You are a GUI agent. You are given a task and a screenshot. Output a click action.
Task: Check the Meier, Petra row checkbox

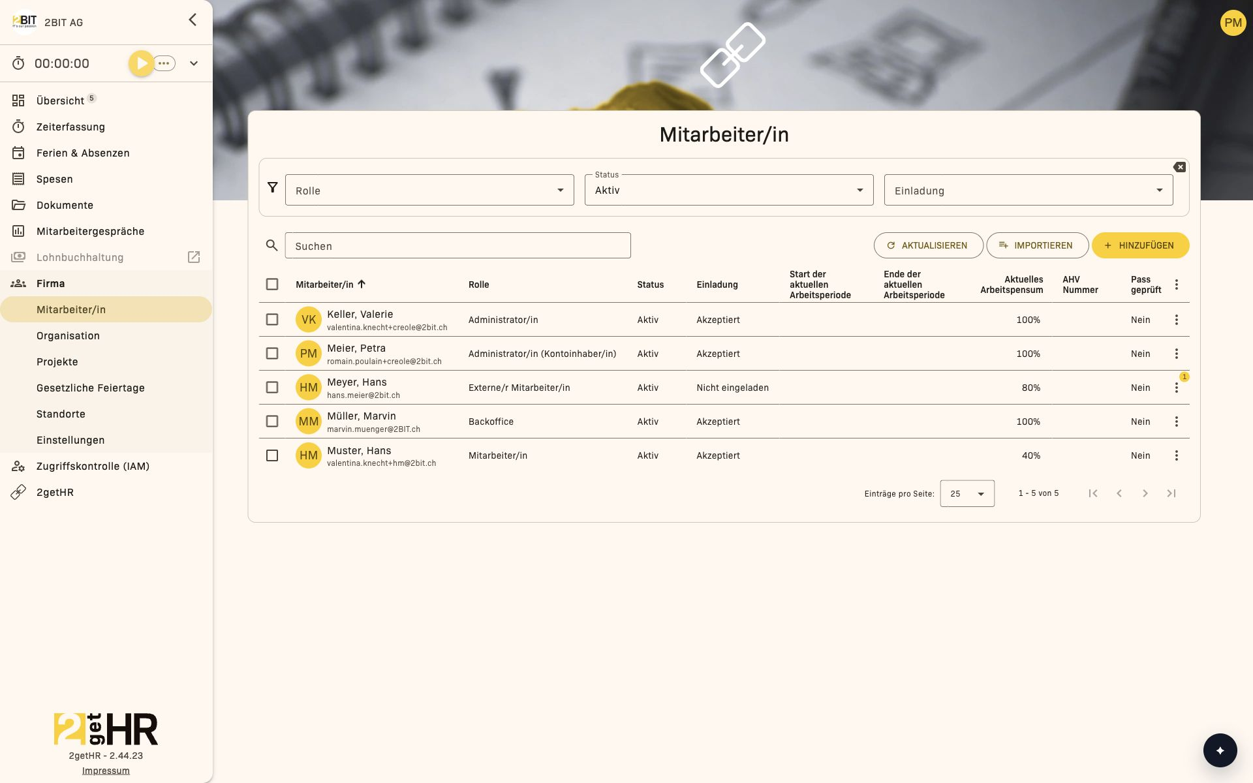(x=272, y=354)
